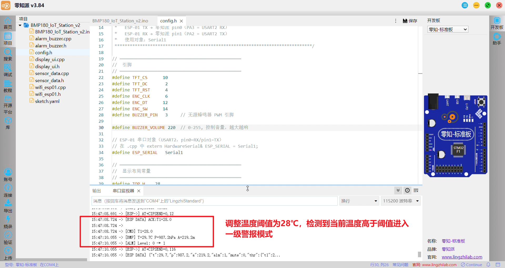Open the 调试 debug sidebar icon
Image resolution: width=505 pixels, height=268 pixels.
coord(8,71)
